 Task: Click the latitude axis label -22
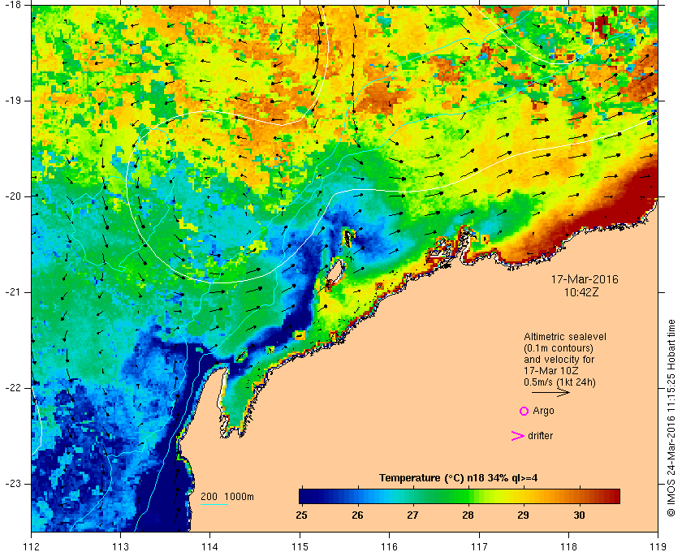tap(11, 388)
